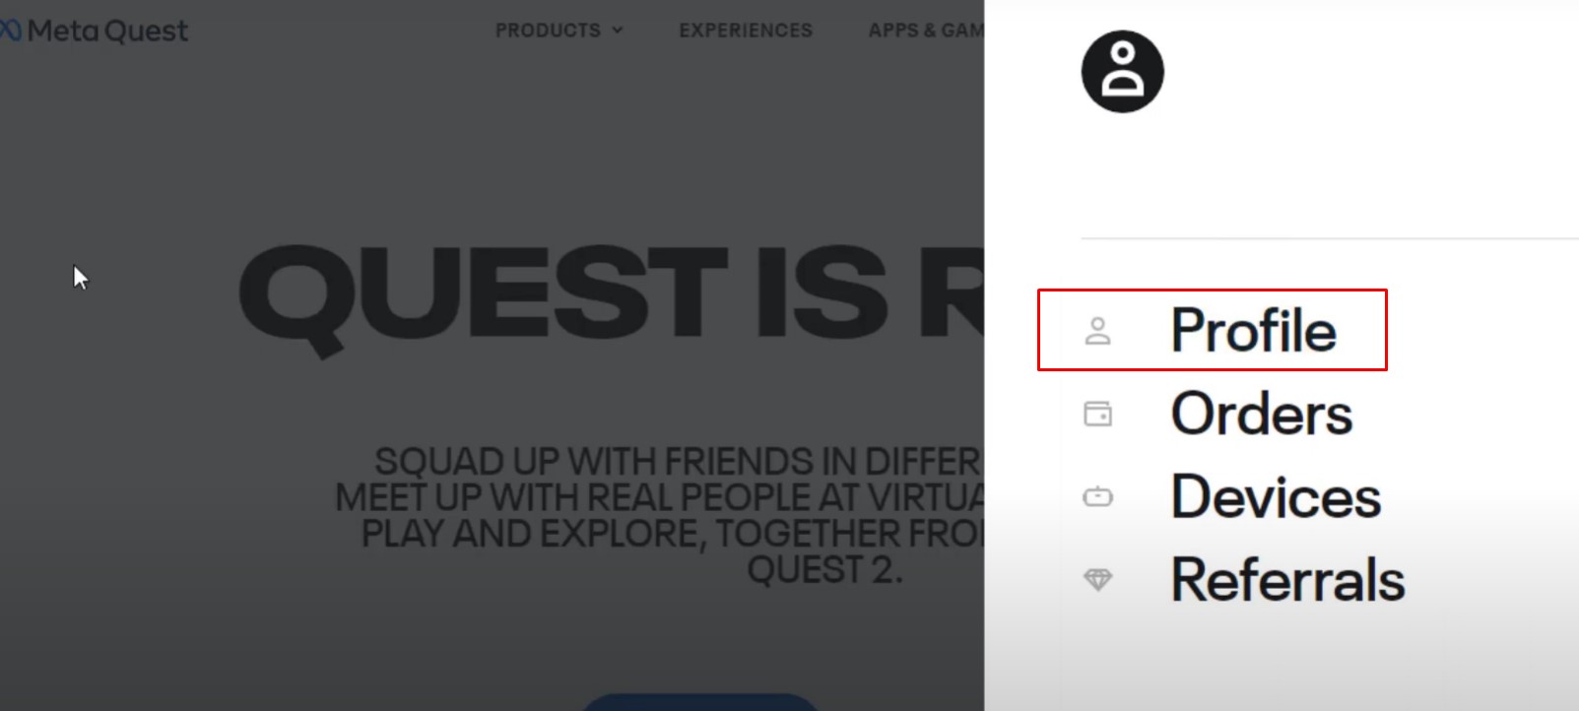This screenshot has height=711, width=1579.
Task: Select the person icon beside Profile
Action: click(1097, 331)
